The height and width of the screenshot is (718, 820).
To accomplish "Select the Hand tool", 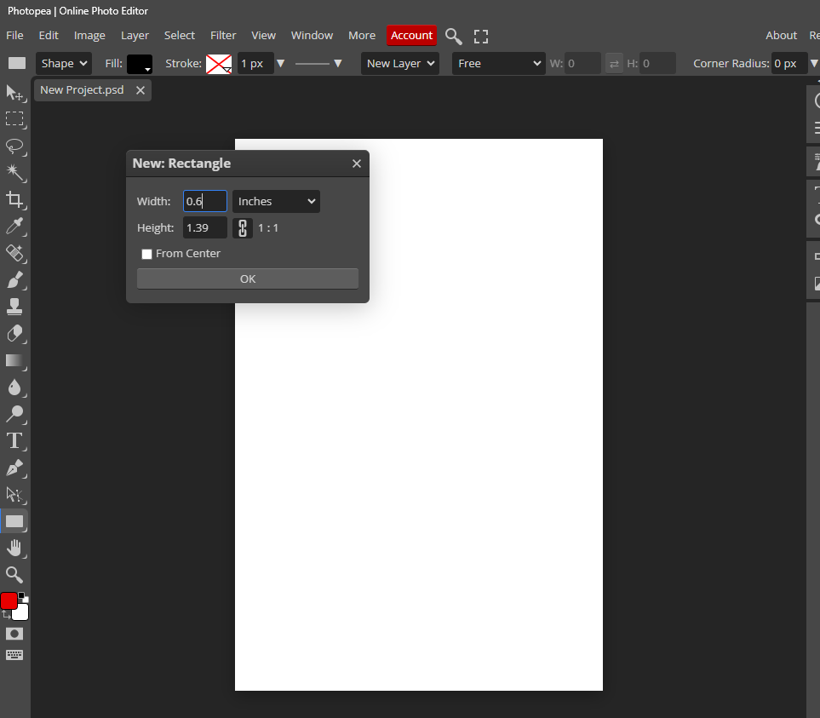I will coord(14,548).
